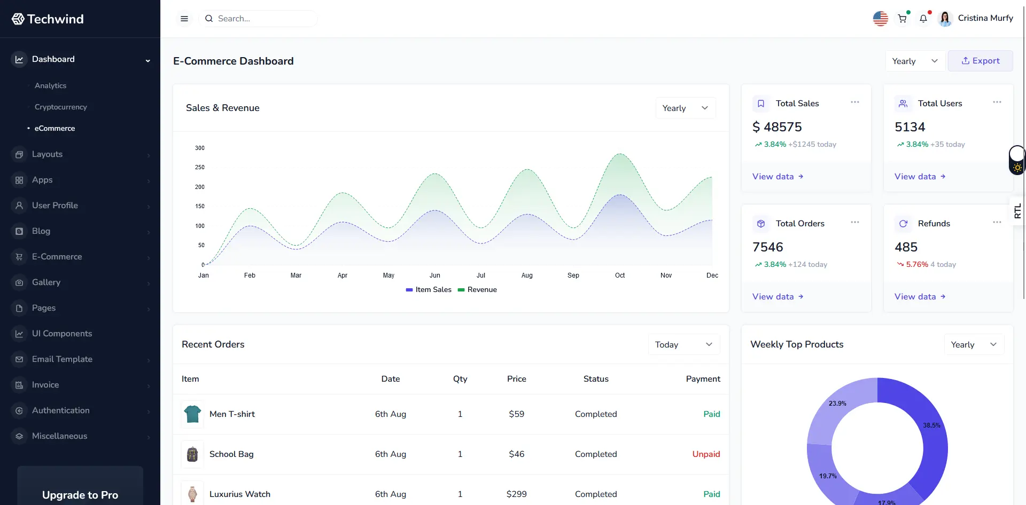Open Total Sales card options menu dots

pos(855,102)
